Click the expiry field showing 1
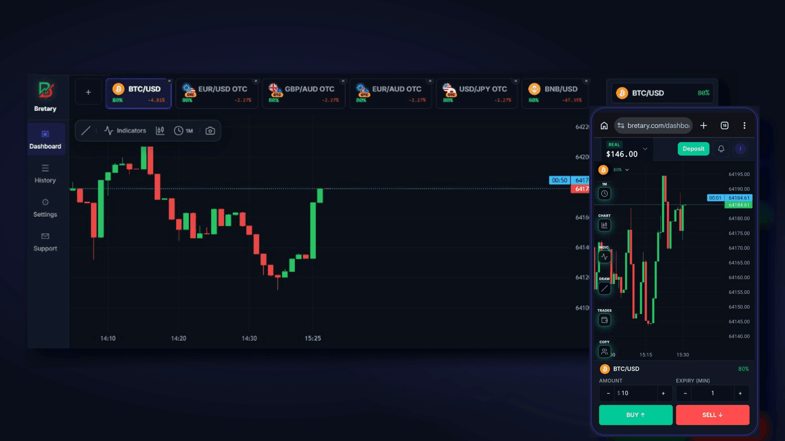 (713, 393)
